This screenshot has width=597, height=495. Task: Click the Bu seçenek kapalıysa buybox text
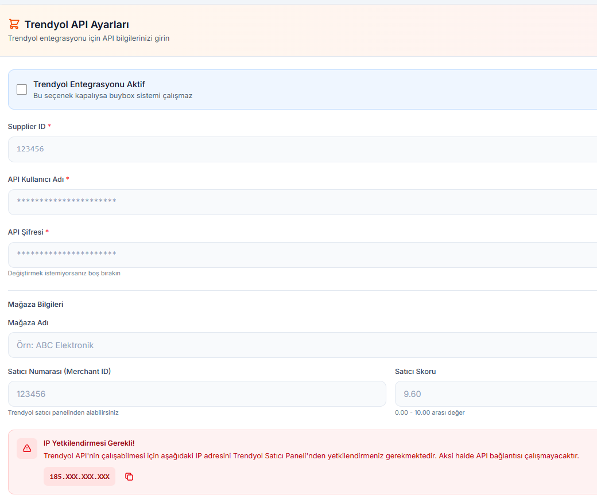pos(113,95)
